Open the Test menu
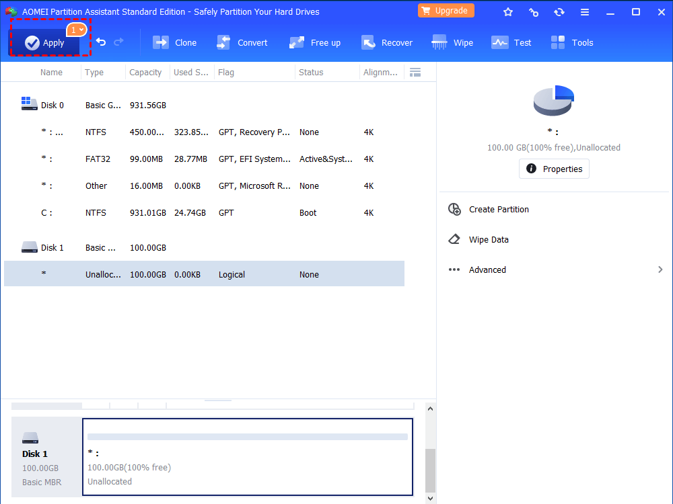 pyautogui.click(x=511, y=42)
